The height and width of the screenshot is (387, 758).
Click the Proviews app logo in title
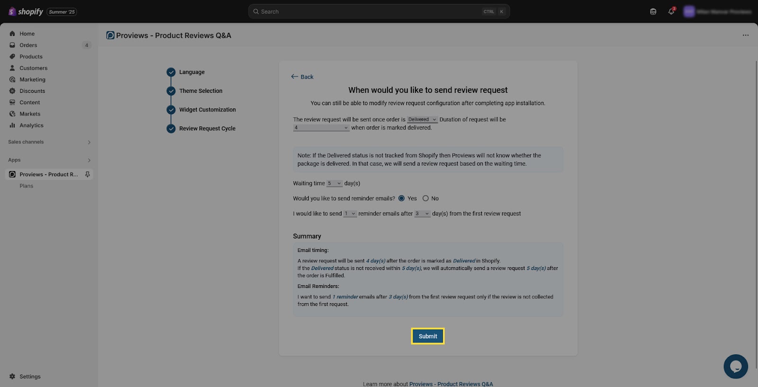(110, 36)
